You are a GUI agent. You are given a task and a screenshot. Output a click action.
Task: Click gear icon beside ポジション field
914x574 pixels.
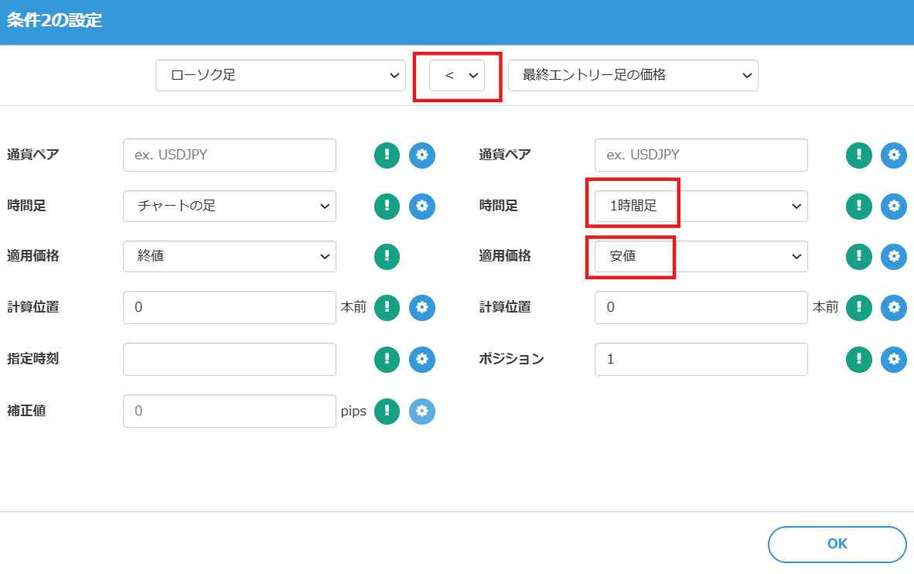pos(894,359)
